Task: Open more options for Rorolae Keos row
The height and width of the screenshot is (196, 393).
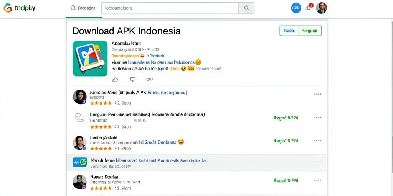Action: coord(317,94)
